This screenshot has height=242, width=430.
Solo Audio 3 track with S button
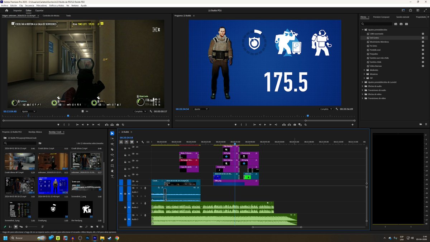141,215
